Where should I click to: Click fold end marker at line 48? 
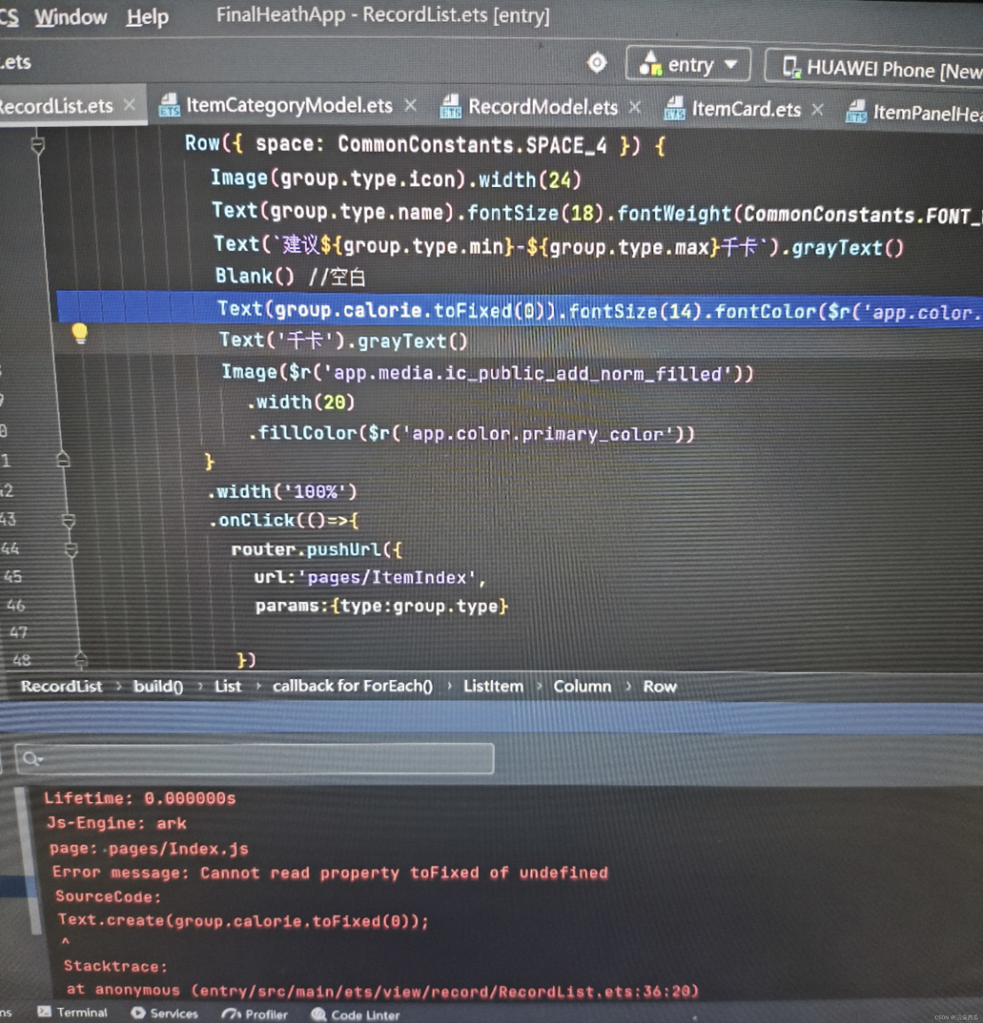pos(80,660)
